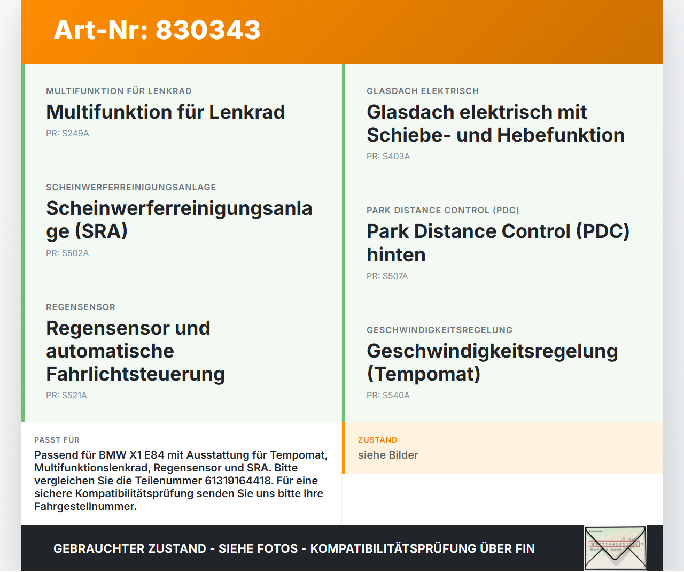Viewport: 684px width, 572px height.
Task: Click the PR: S403A code
Action: point(388,157)
